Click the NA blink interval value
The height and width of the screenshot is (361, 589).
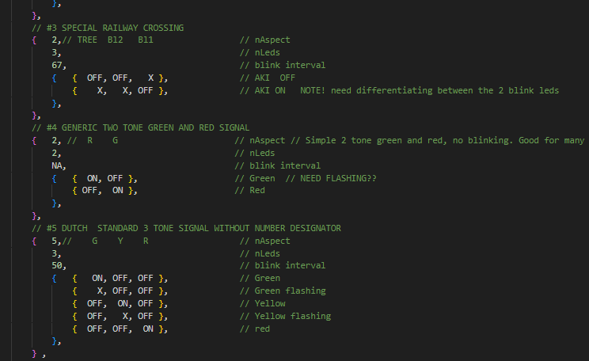57,165
